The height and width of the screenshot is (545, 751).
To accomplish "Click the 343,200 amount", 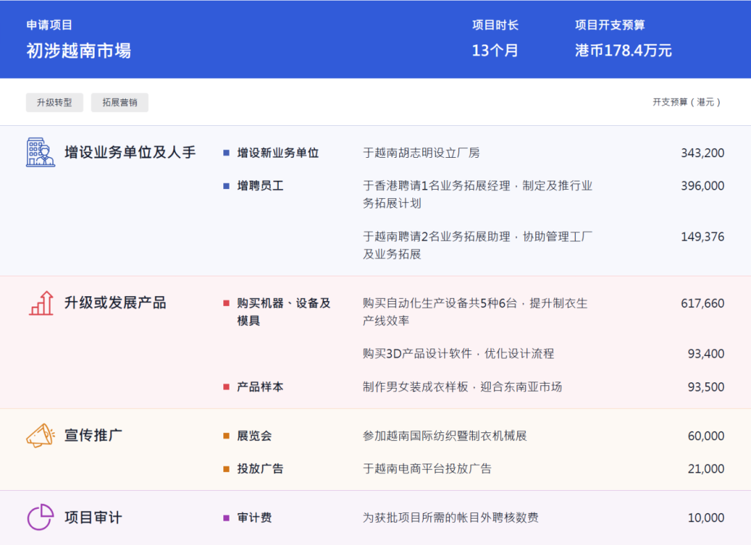I will pos(702,153).
